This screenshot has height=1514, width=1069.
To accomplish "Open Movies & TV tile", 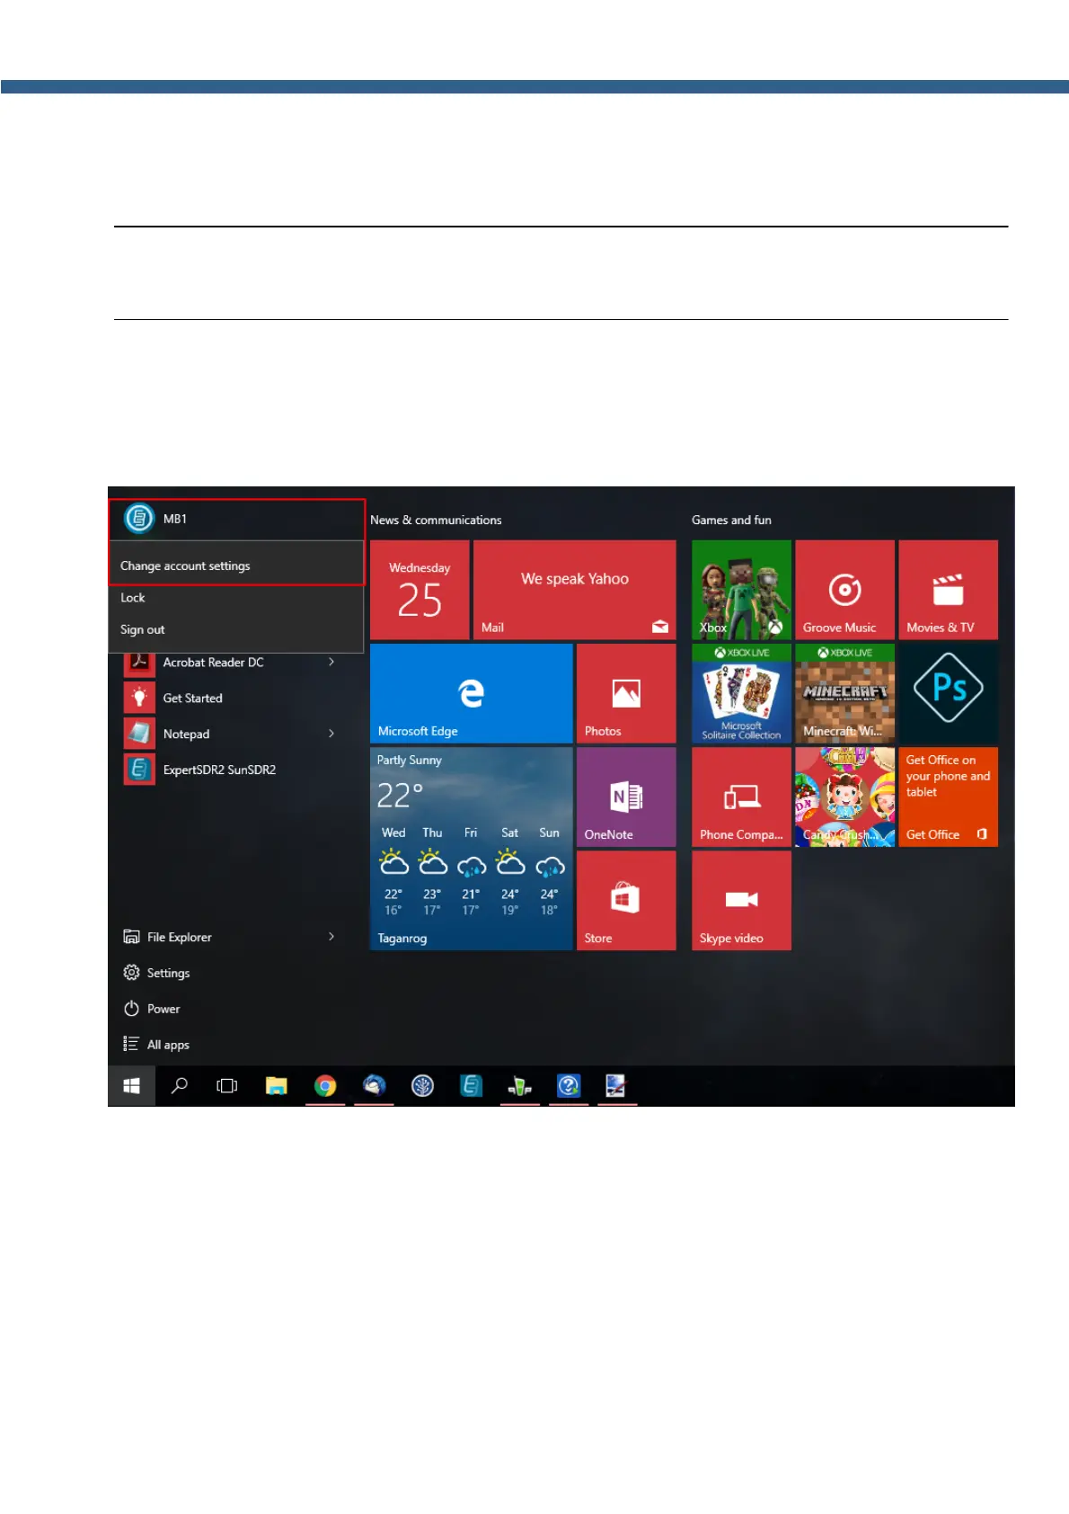I will [948, 590].
